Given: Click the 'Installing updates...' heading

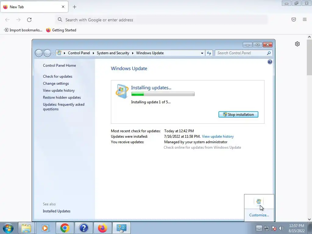Looking at the screenshot, I should coord(151,87).
